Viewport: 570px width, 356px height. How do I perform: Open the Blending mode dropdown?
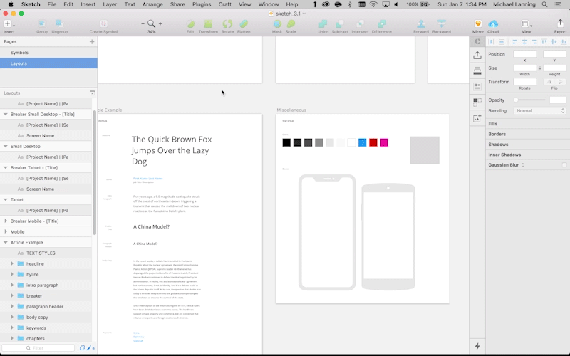pyautogui.click(x=539, y=111)
